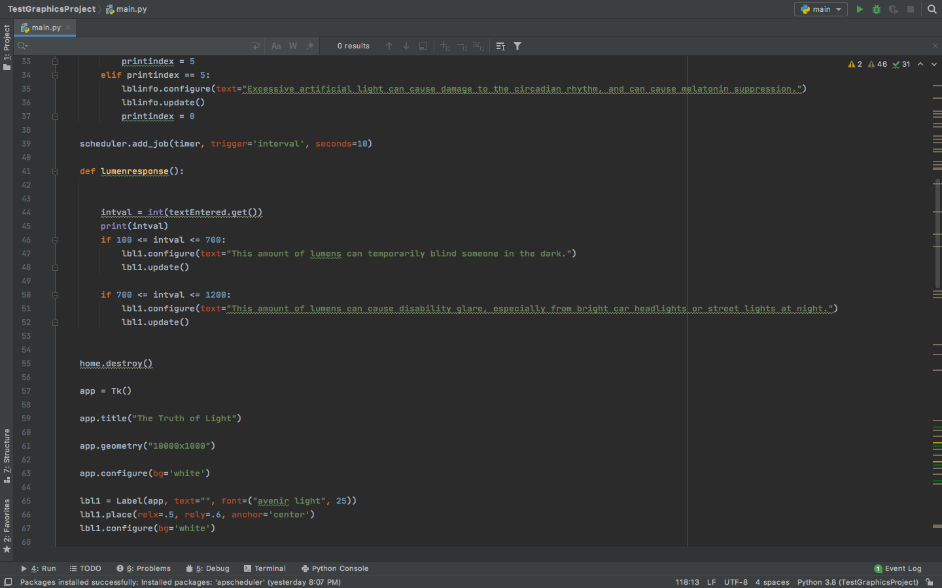Start debugging with the green bug icon

coord(877,9)
